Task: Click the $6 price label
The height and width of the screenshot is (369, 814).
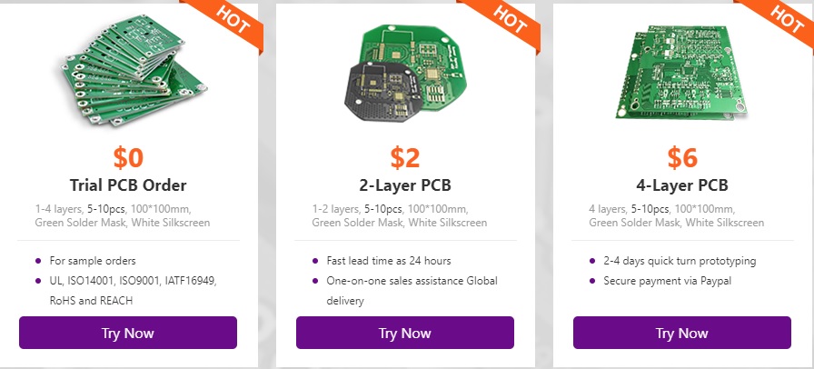Action: pyautogui.click(x=681, y=157)
